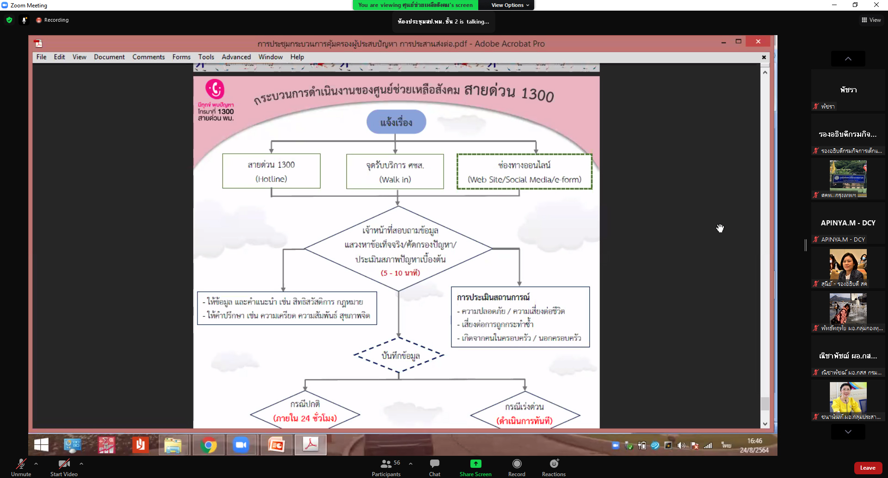Select the APINYA.M - DCY participant tile
The height and width of the screenshot is (478, 888).
[848, 224]
